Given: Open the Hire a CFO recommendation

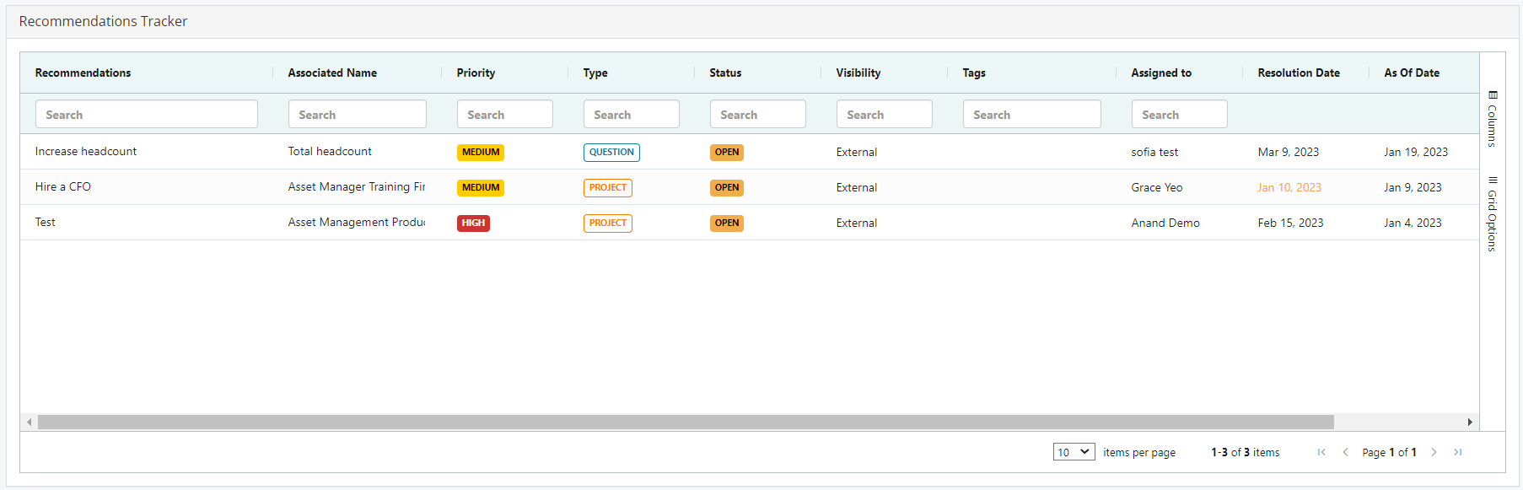Looking at the screenshot, I should 63,187.
